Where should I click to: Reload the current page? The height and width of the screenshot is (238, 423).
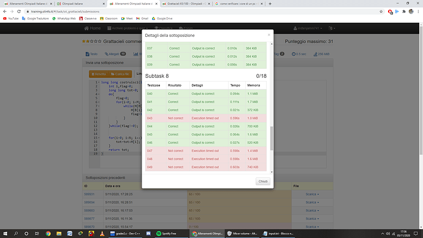pyautogui.click(x=19, y=12)
